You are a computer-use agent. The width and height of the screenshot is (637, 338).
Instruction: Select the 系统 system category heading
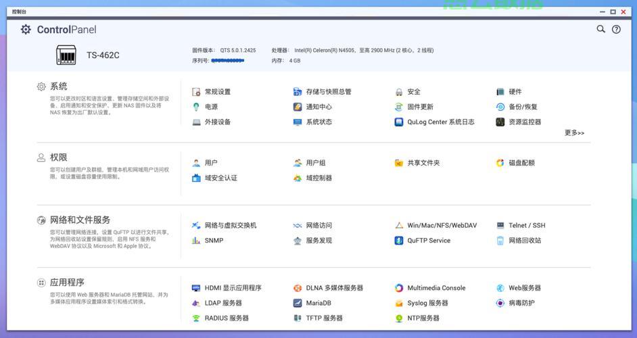click(59, 87)
